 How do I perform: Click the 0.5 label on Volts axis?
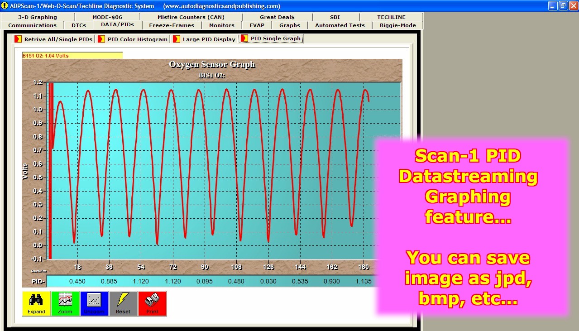pos(38,177)
